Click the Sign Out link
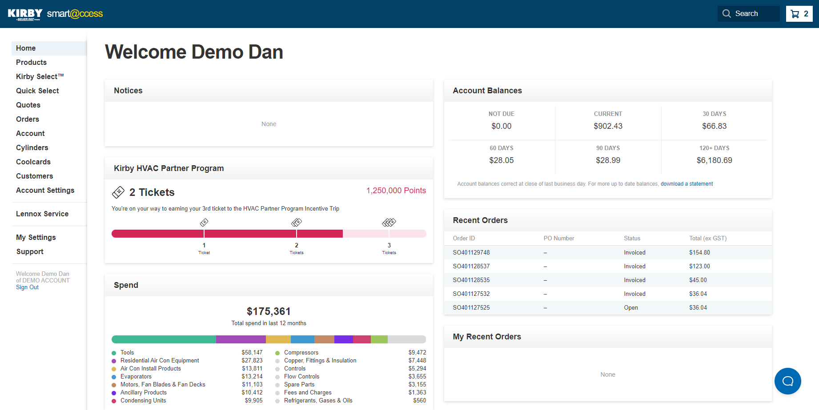The width and height of the screenshot is (819, 410). [x=27, y=287]
